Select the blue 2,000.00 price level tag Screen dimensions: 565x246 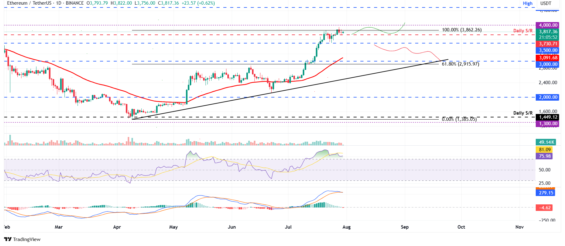(x=548, y=97)
